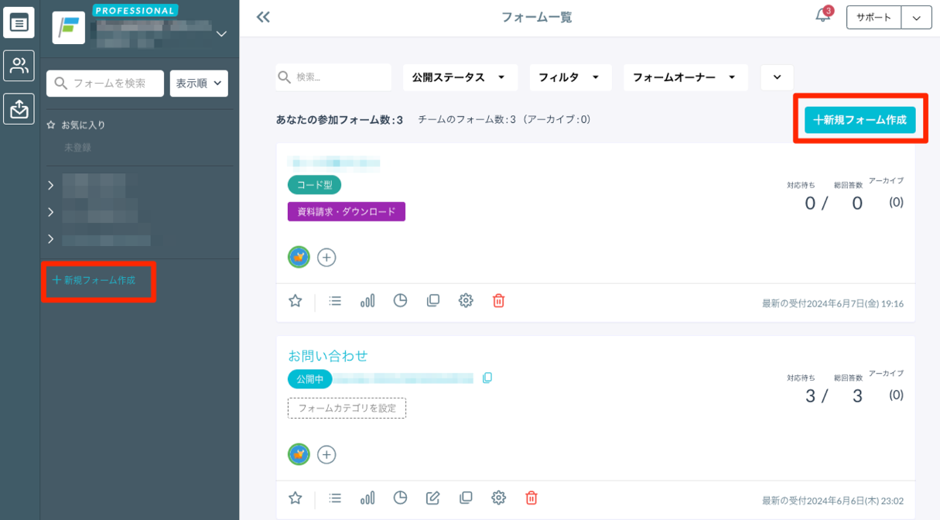
Task: Delete the お問い合わせ form with trash icon
Action: click(x=532, y=498)
